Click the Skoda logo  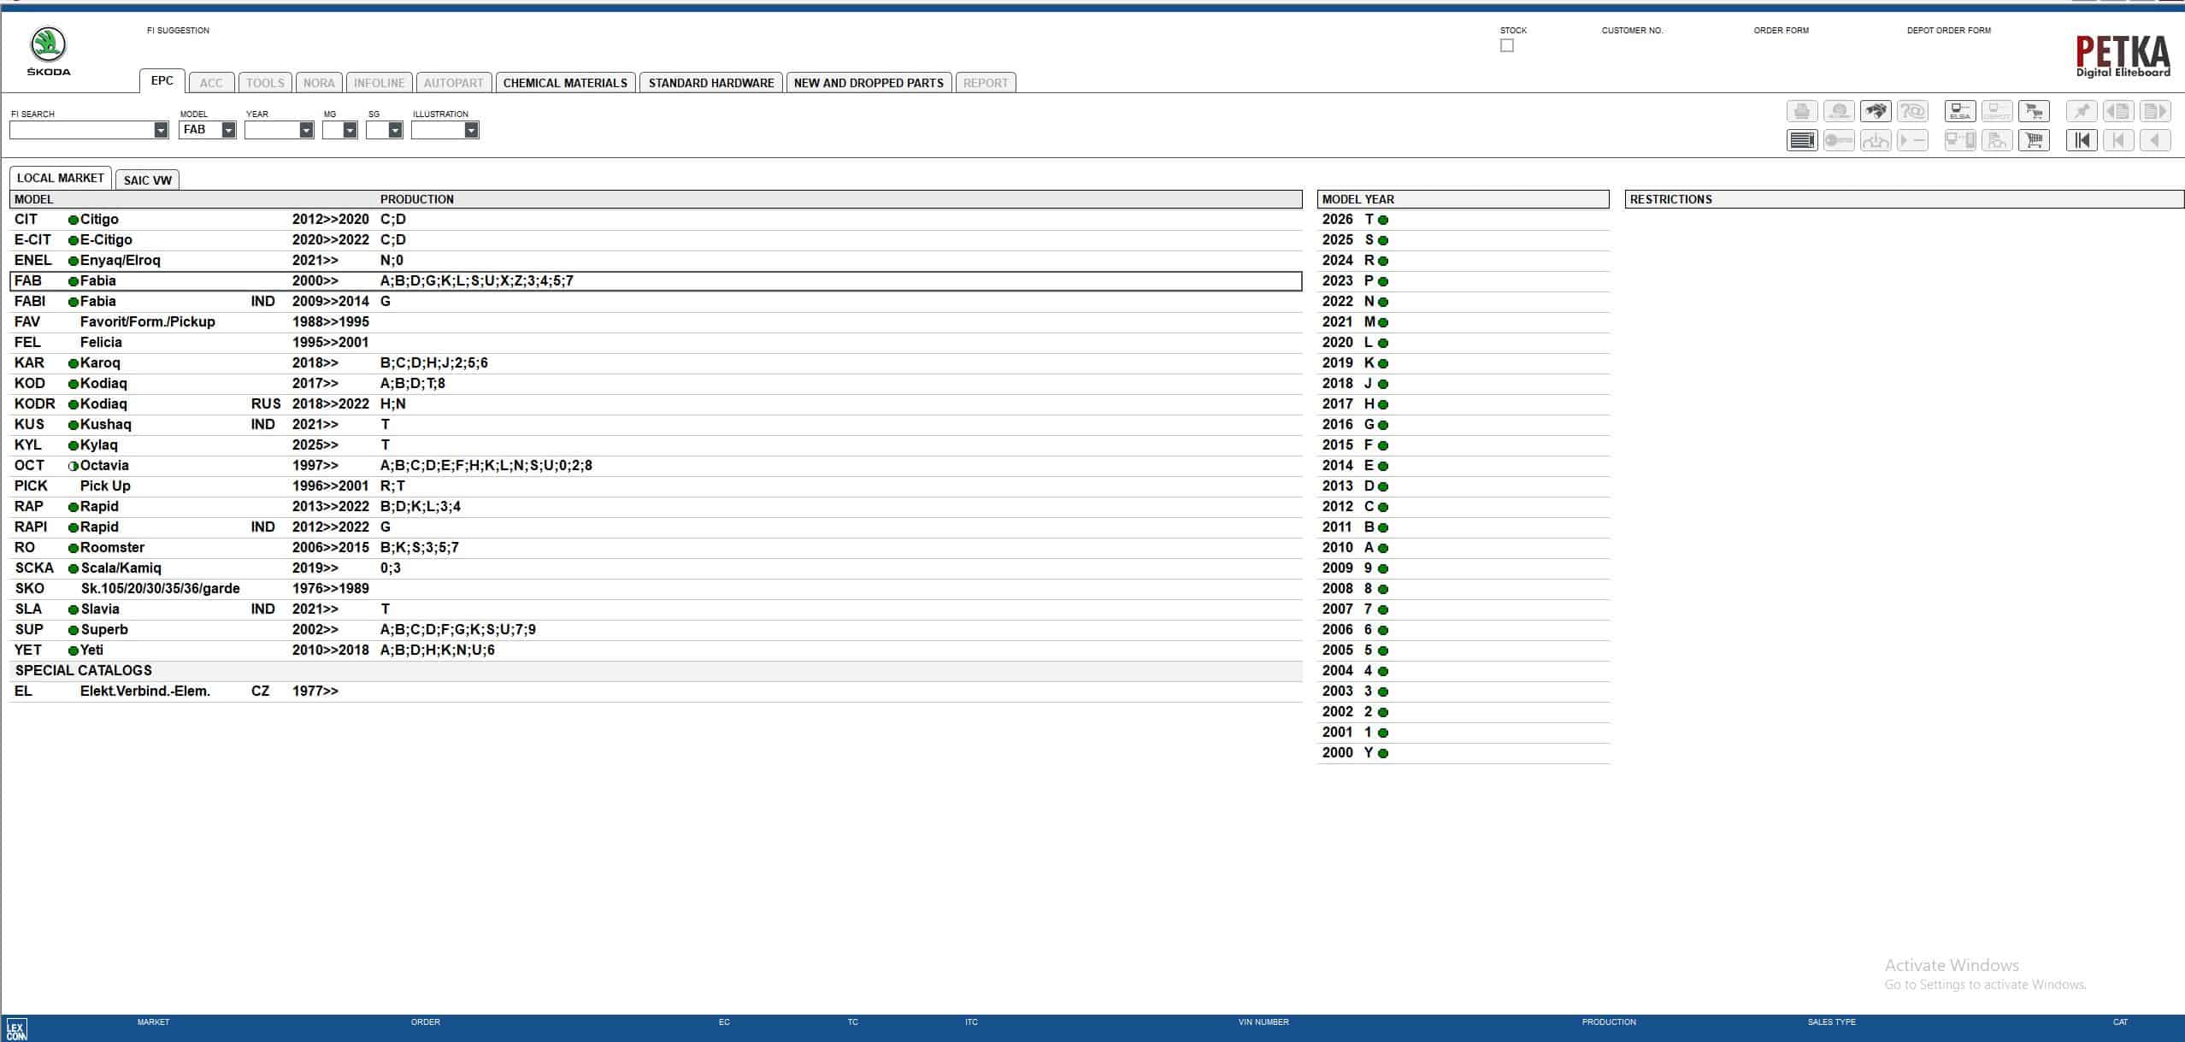click(x=49, y=51)
